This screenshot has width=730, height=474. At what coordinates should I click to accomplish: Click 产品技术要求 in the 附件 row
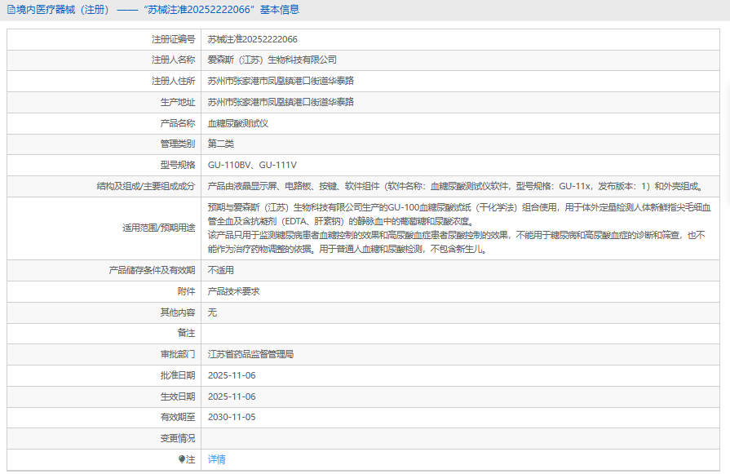[x=233, y=291]
